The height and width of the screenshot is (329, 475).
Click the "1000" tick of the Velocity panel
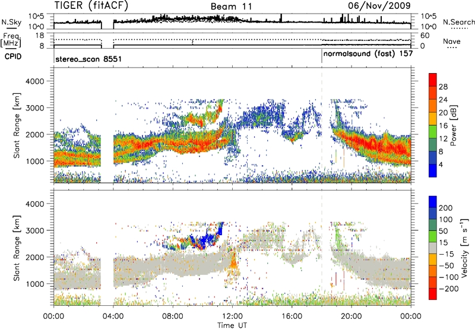point(34,284)
